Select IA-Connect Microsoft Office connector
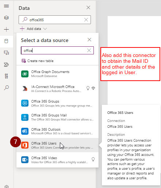161x188 pixels. pos(57,88)
